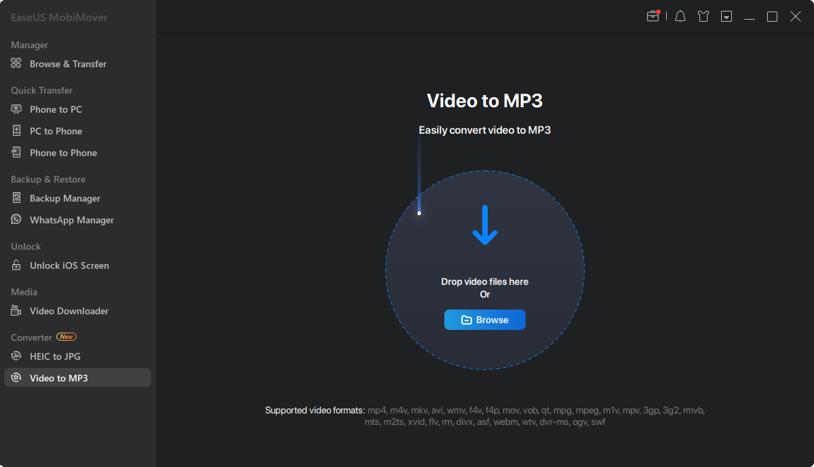Go to Phone to Phone transfer
This screenshot has height=467, width=814.
point(77,153)
